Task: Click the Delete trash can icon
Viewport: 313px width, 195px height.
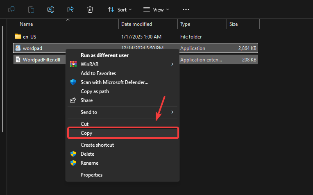Action: (90, 9)
